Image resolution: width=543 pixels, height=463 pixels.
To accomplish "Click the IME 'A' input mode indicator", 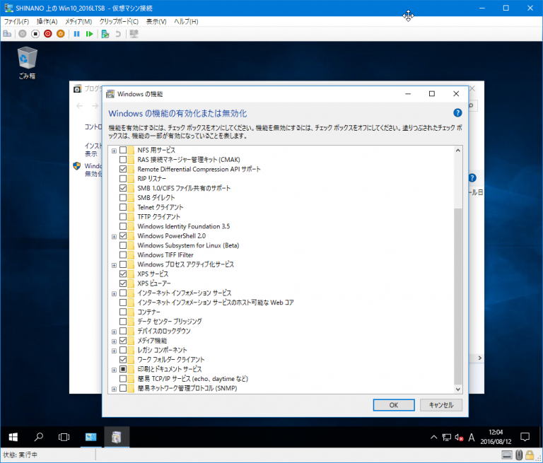I will point(472,438).
